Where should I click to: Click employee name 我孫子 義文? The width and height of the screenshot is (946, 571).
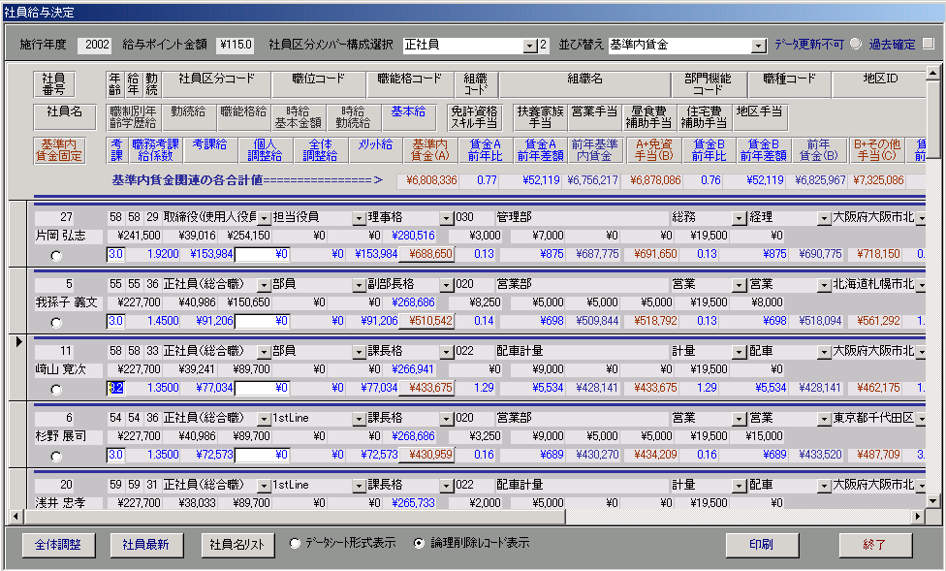(66, 303)
